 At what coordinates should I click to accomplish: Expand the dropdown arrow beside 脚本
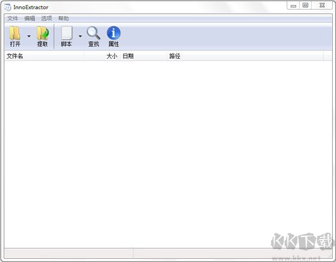click(80, 36)
